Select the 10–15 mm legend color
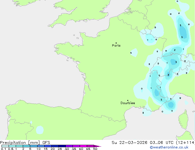Screen dimensions: 195x150 point(41,146)
